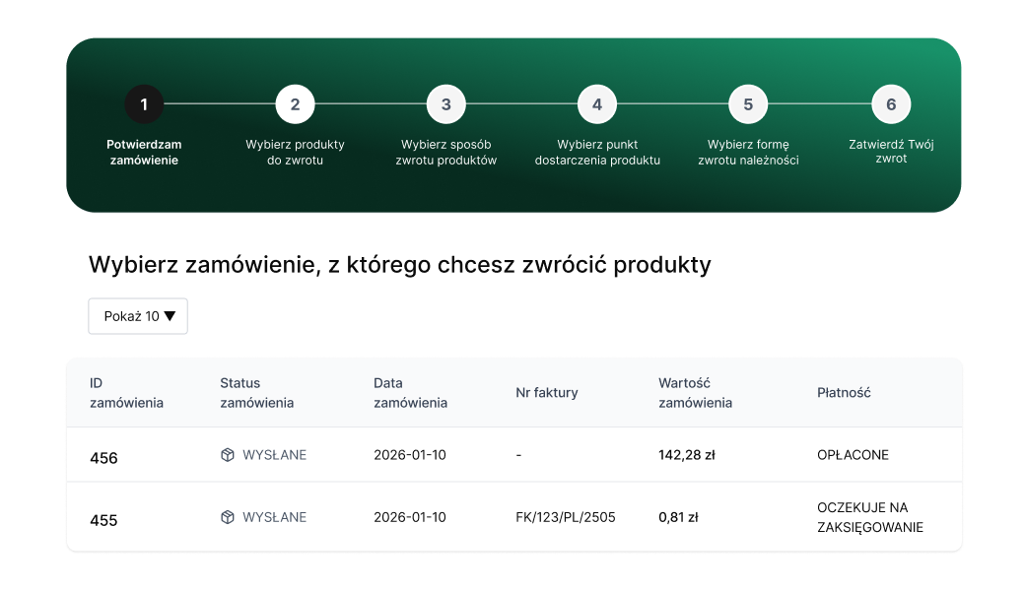Click the empty invoice dash for order 456
The width and height of the screenshot is (1025, 591).
coord(519,455)
